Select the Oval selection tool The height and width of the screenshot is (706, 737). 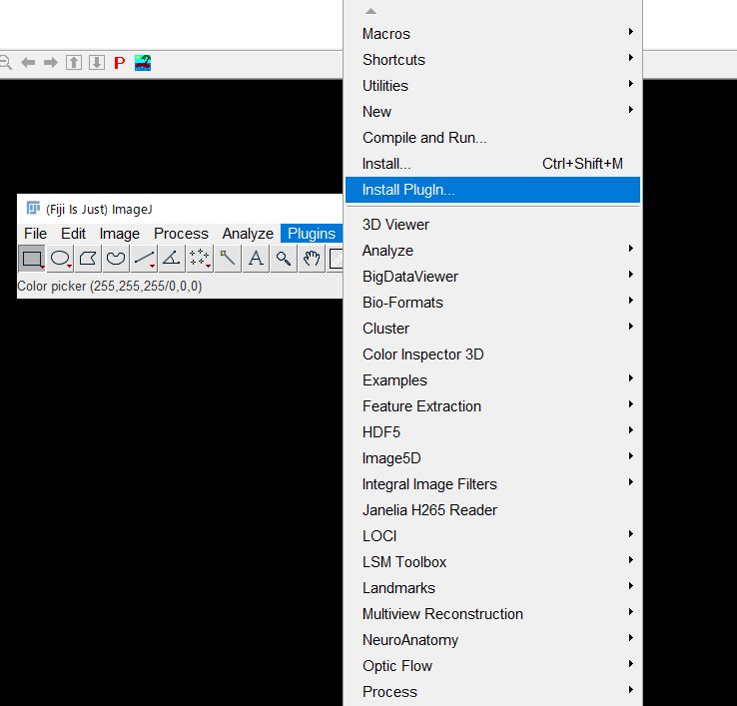(60, 259)
